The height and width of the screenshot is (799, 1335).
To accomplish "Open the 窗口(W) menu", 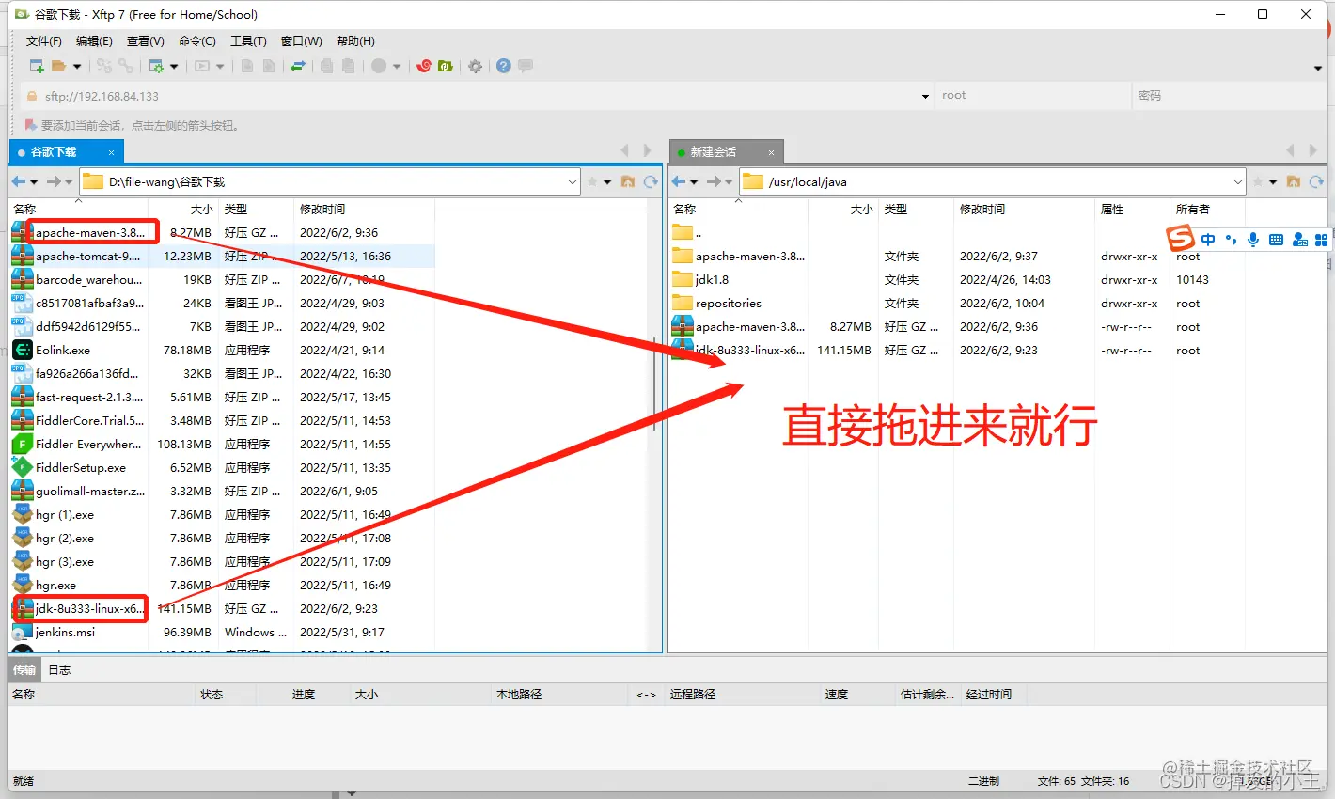I will point(302,41).
